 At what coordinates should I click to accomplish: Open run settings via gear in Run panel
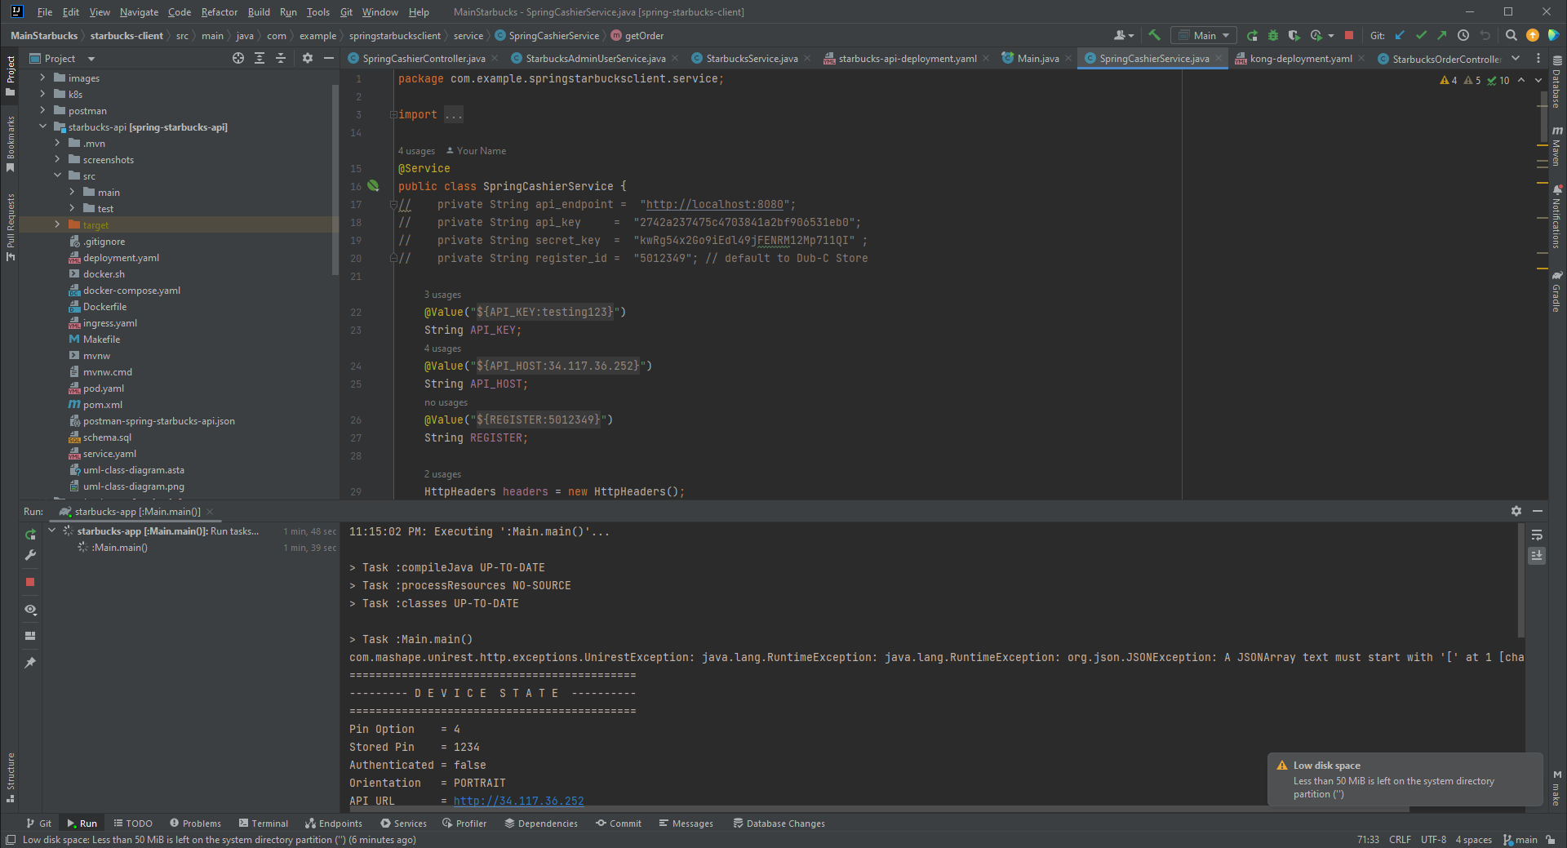click(x=1516, y=511)
